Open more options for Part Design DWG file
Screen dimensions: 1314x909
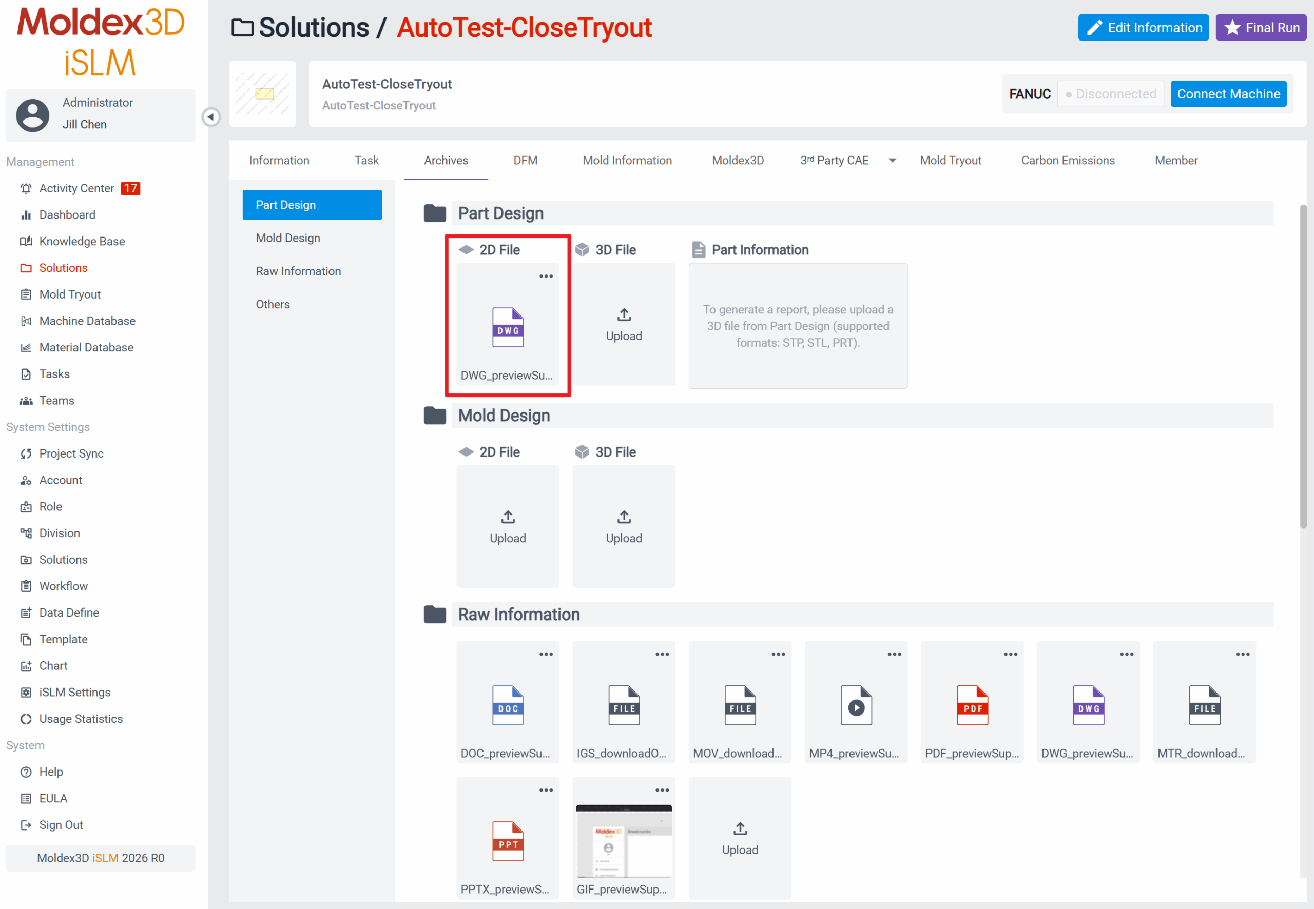[x=546, y=276]
